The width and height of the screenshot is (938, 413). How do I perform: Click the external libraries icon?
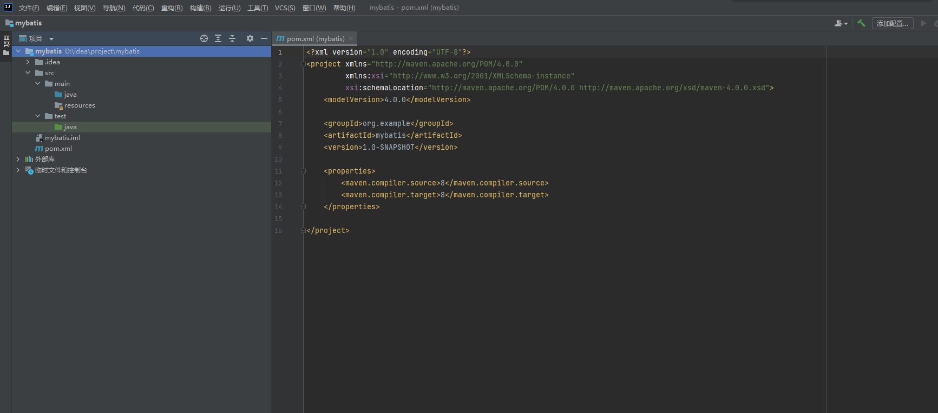pos(29,159)
